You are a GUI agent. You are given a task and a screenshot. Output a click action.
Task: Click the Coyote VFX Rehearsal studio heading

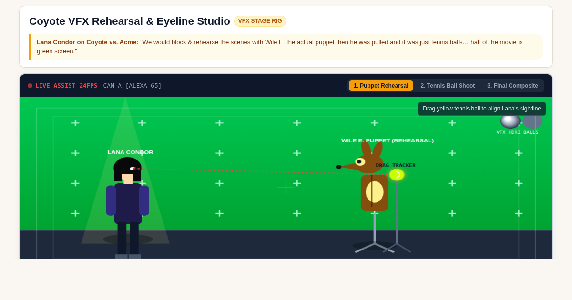(x=130, y=21)
